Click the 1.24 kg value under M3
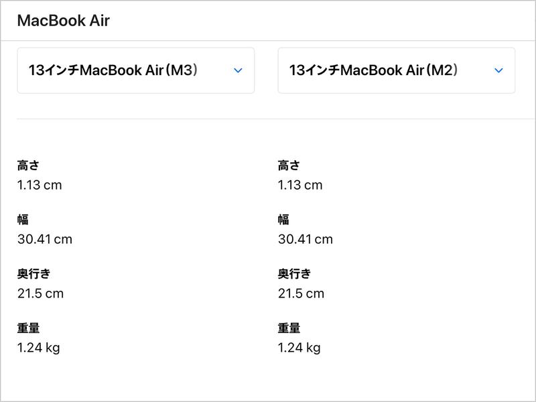Viewport: 536px width, 402px height. click(39, 348)
